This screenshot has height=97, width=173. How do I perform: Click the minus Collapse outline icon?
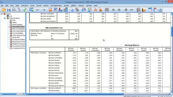tap(131, 10)
